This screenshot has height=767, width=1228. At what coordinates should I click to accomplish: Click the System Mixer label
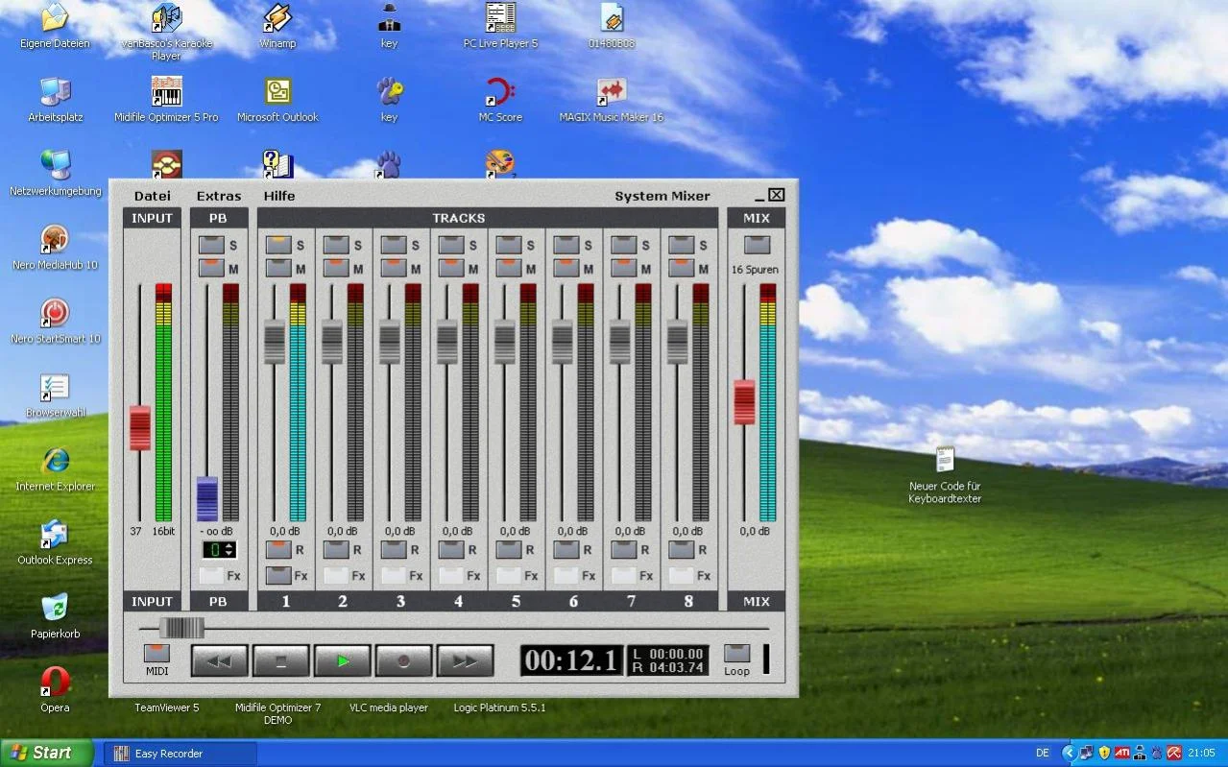tap(662, 196)
